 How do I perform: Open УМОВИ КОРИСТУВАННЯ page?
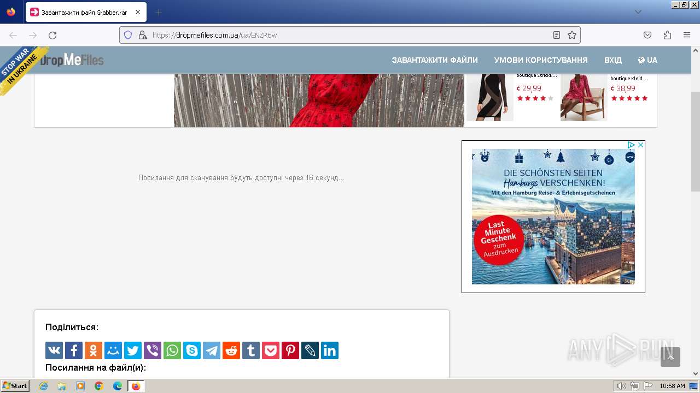541,60
